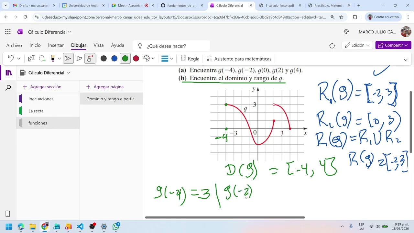Switch to the Vista tab
Screen dimensions: 414x233
99,45
